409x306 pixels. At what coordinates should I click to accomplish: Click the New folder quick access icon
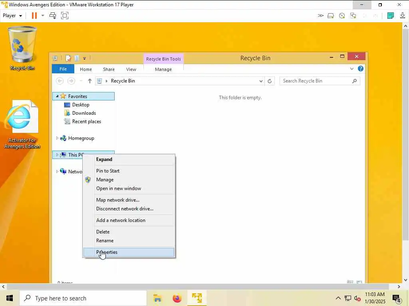point(77,58)
